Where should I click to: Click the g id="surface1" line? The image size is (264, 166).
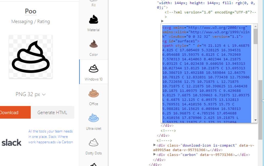point(181,41)
